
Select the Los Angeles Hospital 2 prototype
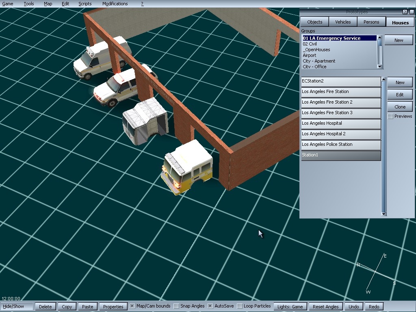341,134
